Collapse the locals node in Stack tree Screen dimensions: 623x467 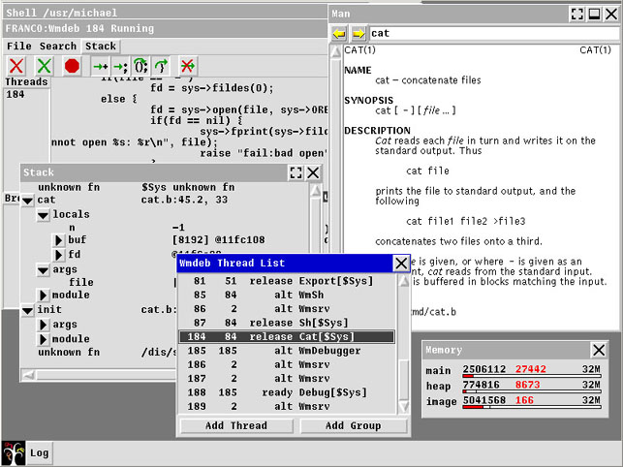(43, 214)
